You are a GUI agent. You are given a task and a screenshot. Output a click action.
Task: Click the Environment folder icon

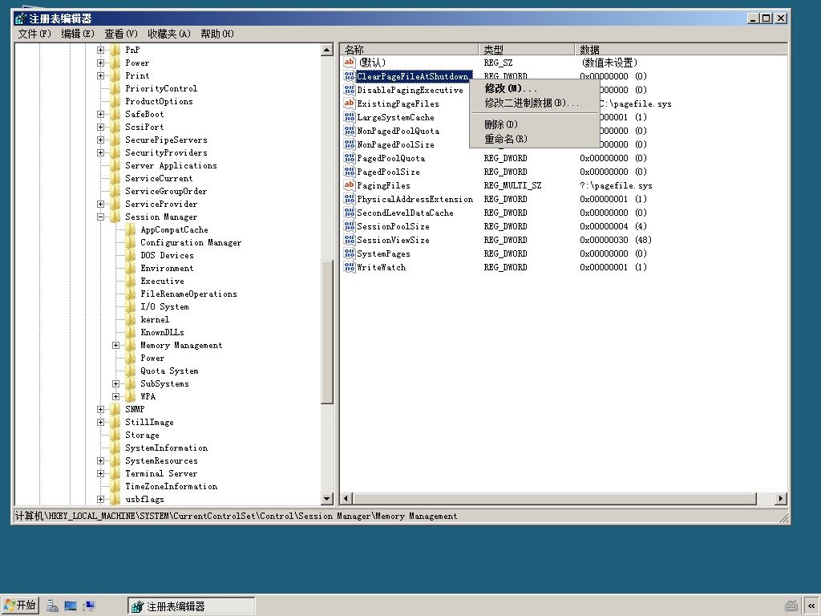131,268
